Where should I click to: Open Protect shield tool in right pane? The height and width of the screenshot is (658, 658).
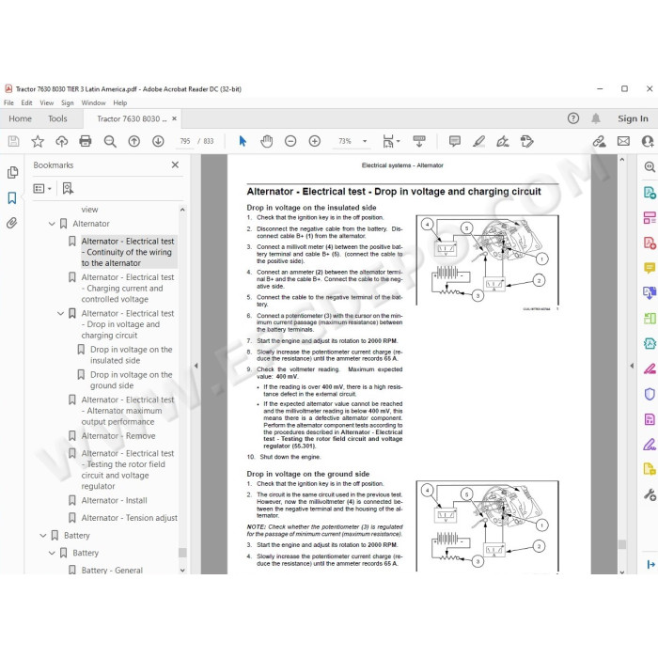click(x=650, y=394)
